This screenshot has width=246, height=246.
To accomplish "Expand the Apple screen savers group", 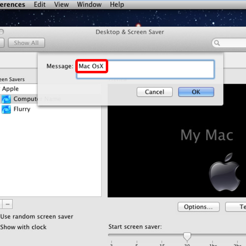I will click(x=0, y=89).
